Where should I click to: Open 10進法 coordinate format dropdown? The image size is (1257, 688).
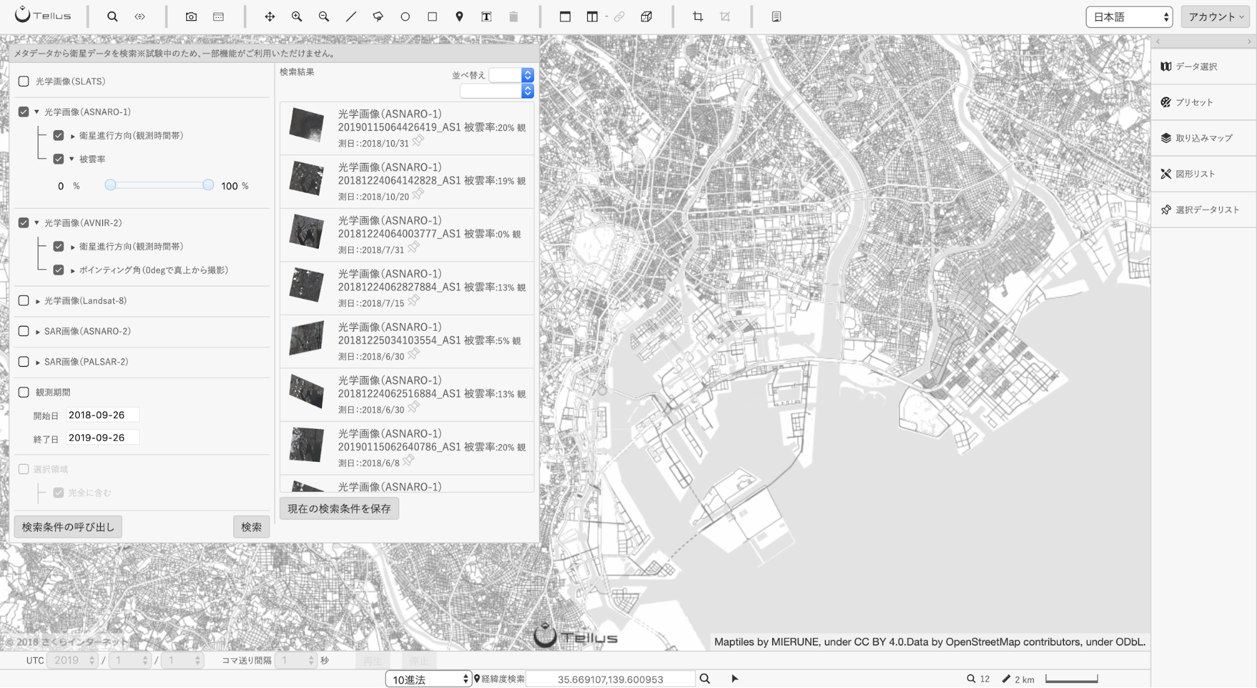coord(428,679)
